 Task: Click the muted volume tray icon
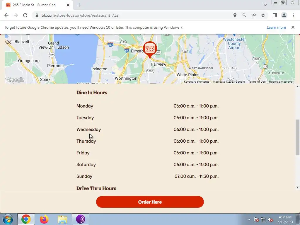[270, 219]
